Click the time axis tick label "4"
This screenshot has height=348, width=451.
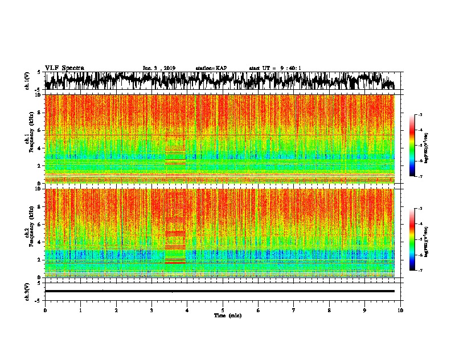point(187,310)
